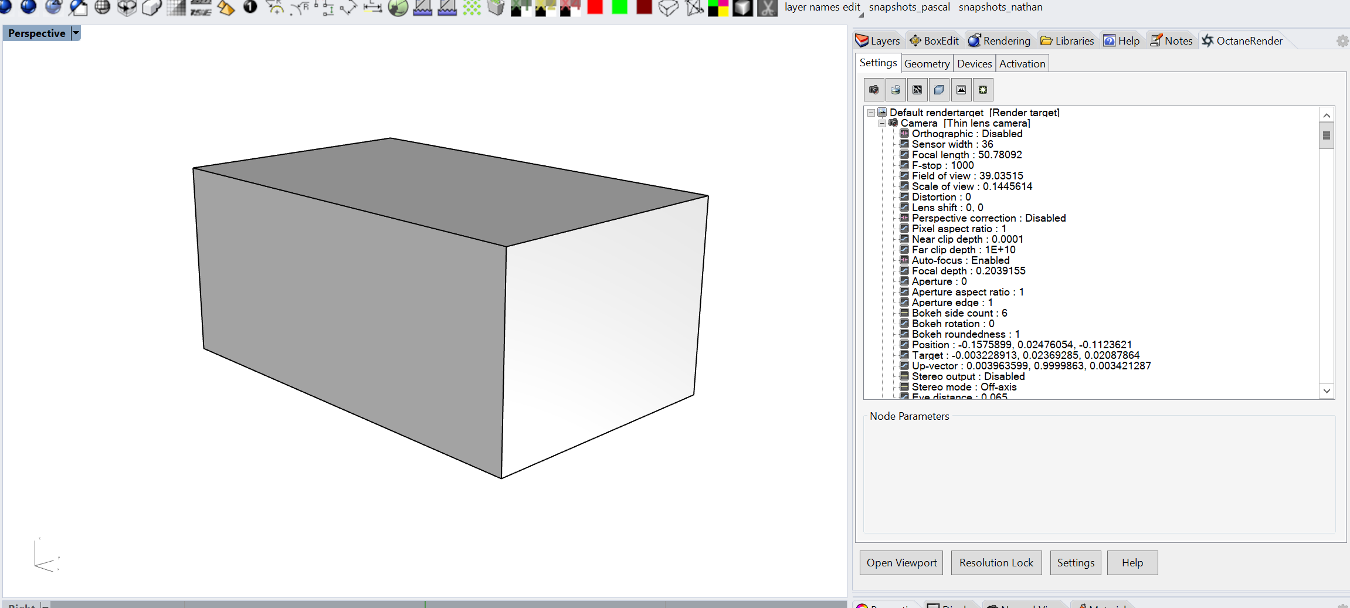Click the Default rendertarget node icon
1350x608 pixels.
(882, 112)
